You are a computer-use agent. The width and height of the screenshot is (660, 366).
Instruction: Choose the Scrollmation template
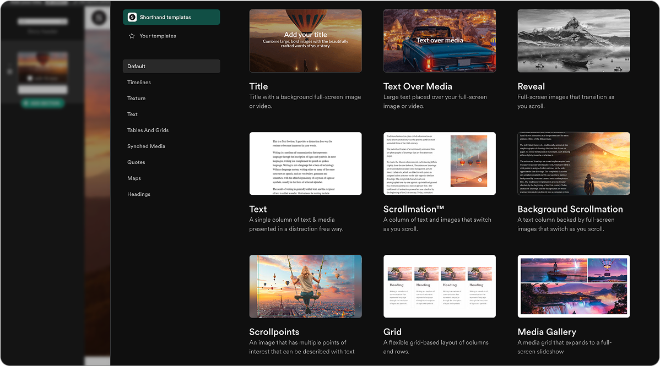(440, 163)
